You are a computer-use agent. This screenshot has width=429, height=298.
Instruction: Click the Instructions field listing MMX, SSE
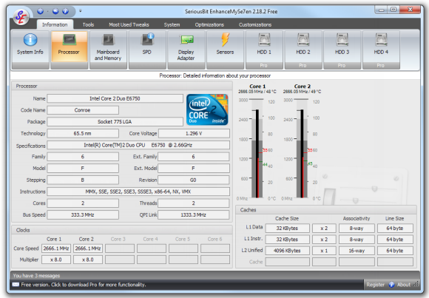pos(138,192)
